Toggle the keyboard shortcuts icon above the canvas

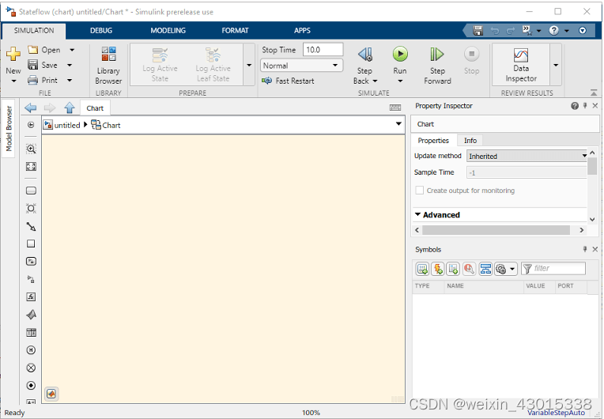coord(395,108)
